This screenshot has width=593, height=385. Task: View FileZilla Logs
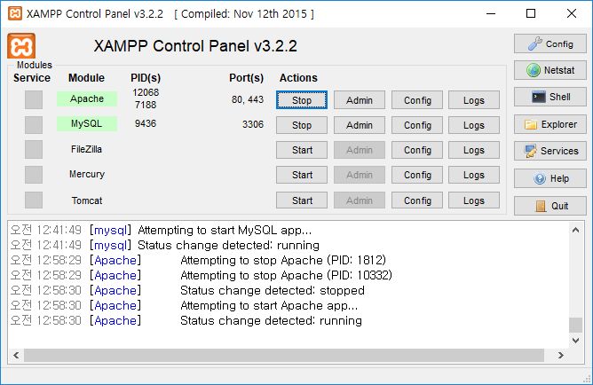(x=474, y=150)
